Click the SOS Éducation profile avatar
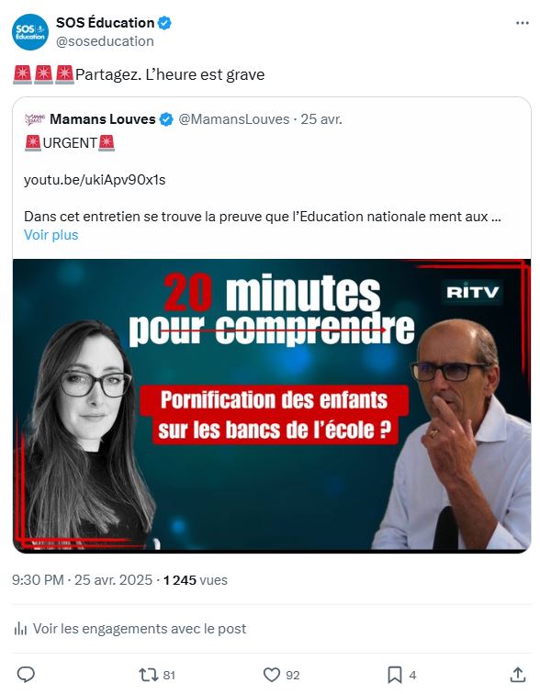The image size is (540, 694). click(x=30, y=32)
